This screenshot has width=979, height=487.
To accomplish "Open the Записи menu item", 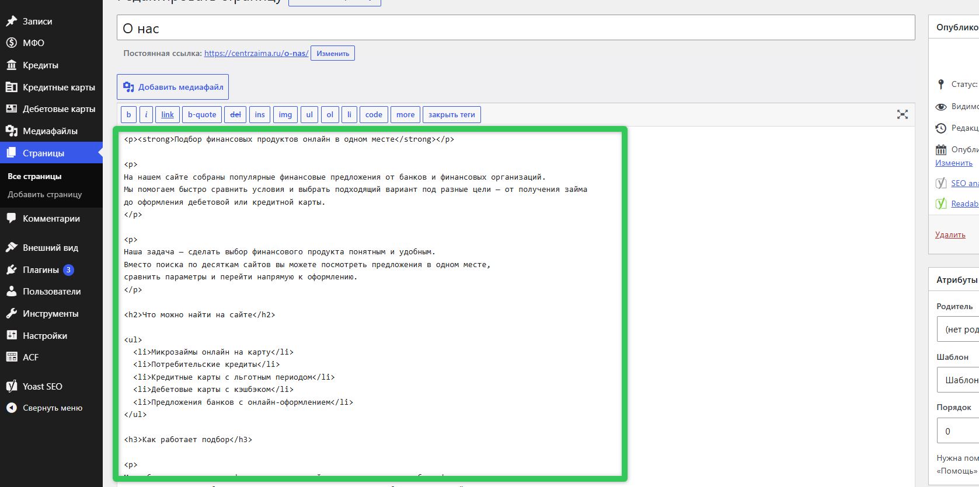I will pyautogui.click(x=51, y=22).
